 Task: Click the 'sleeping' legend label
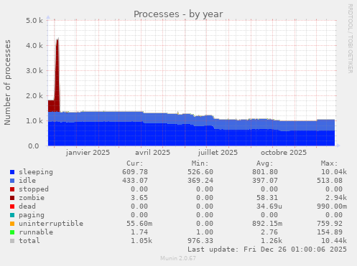(36, 172)
